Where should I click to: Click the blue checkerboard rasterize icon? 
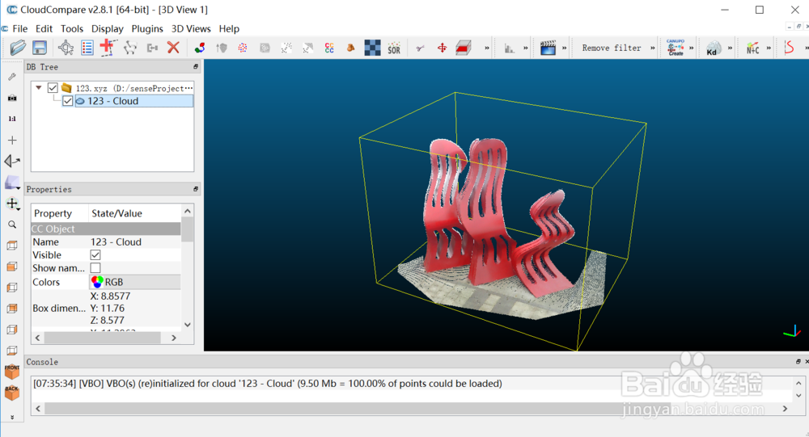(372, 48)
